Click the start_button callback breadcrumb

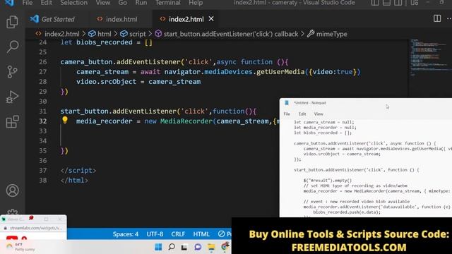(231, 34)
